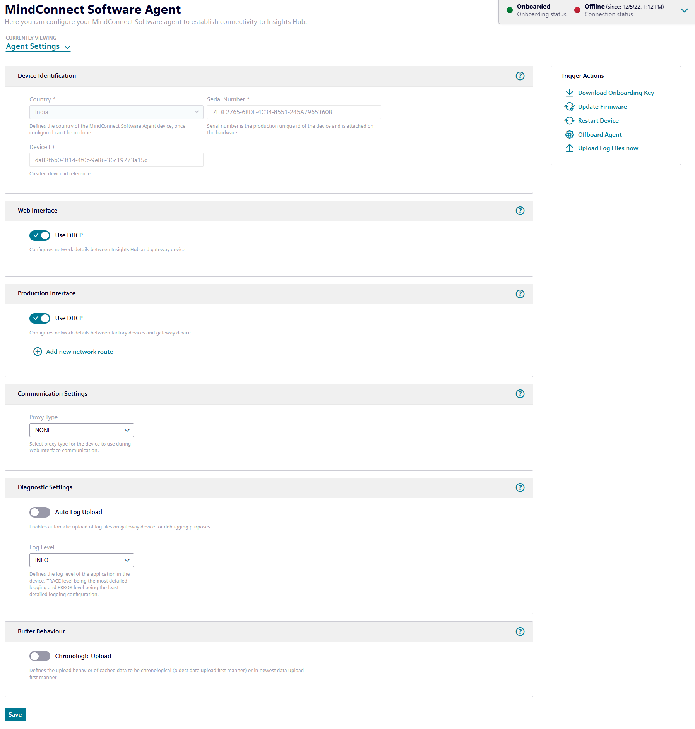Click the Device ID input field
Image resolution: width=695 pixels, height=729 pixels.
click(116, 160)
